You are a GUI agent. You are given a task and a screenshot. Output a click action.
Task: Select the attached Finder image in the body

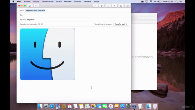47,54
